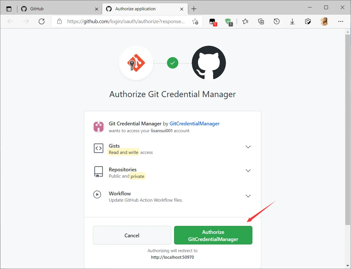Viewport: 351px width, 269px height.
Task: Switch to the Authorize application tab
Action: 144,9
